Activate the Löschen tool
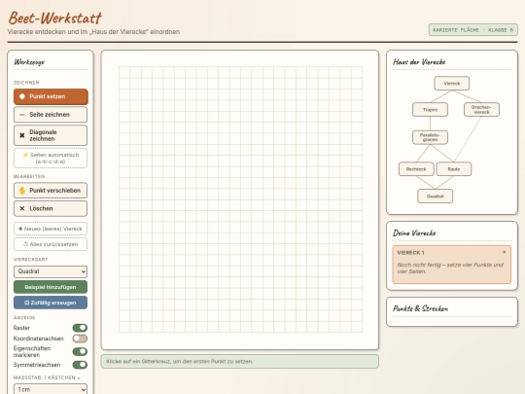Screen dimensions: 525x394 pyautogui.click(x=51, y=208)
